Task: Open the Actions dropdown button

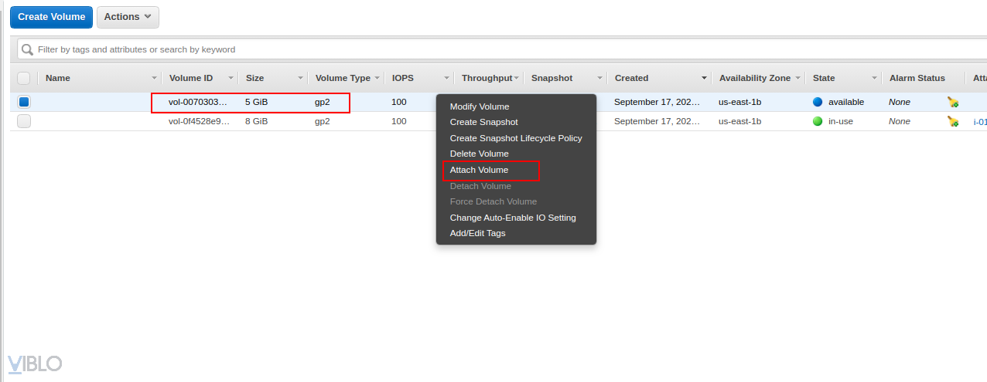Action: (128, 17)
